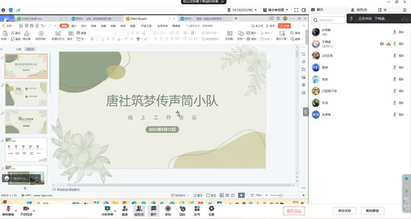Viewport: 411px width, 219px height.
Task: Open the Shapes (形状) tool
Action: pyautogui.click(x=240, y=35)
